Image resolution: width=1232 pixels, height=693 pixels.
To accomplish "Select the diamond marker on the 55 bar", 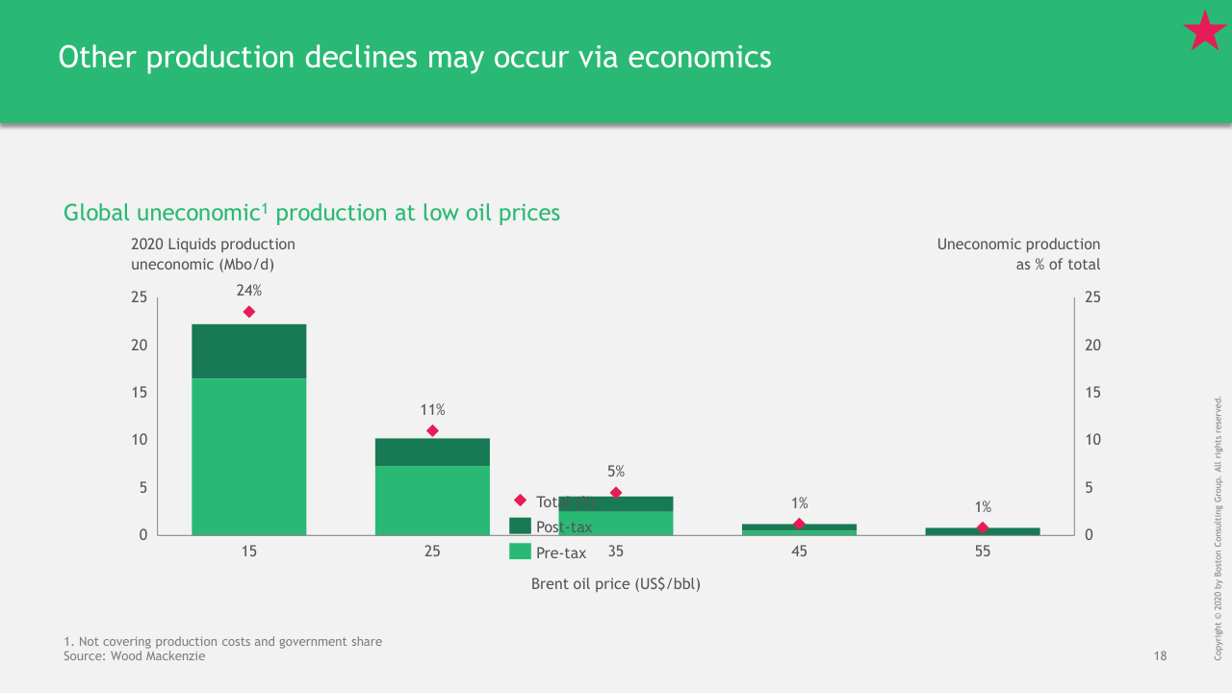I will [982, 527].
